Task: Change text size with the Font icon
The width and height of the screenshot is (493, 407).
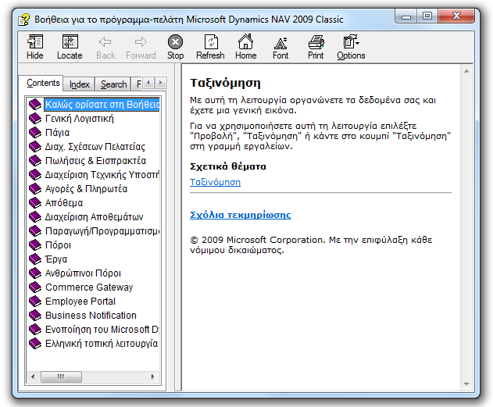Action: 280,43
